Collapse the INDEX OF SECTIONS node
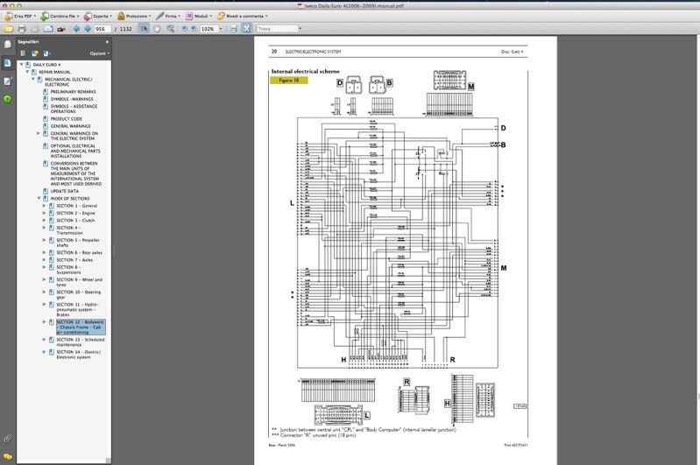This screenshot has height=465, width=700. 39,199
